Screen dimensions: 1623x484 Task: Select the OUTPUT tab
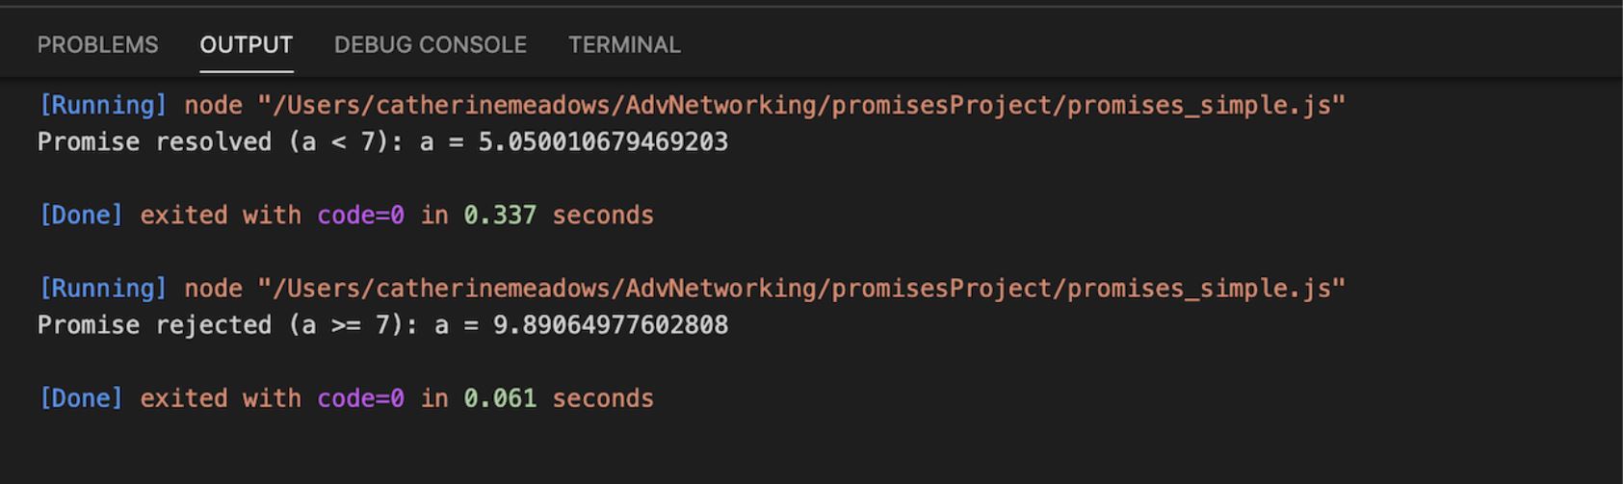246,45
